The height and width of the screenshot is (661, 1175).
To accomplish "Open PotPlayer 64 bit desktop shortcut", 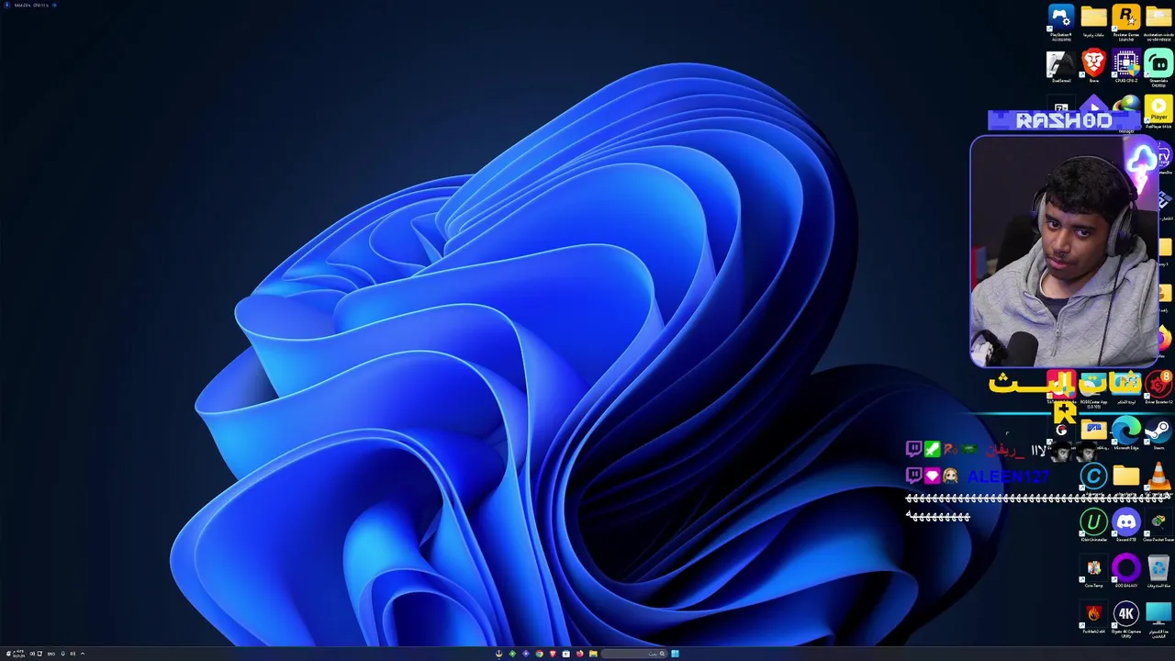I will [1158, 108].
